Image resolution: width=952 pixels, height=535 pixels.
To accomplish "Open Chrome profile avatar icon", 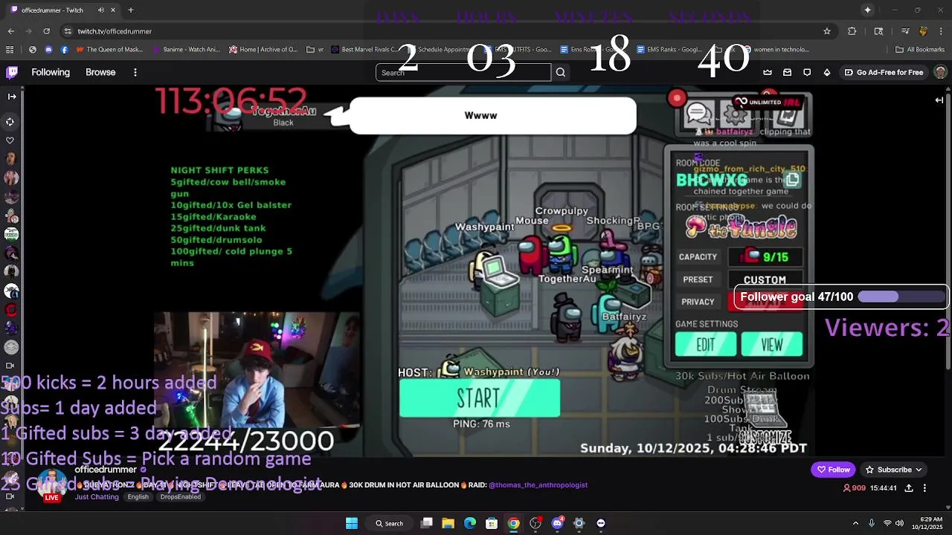I will pyautogui.click(x=923, y=31).
